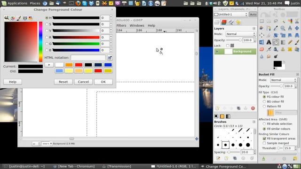
Task: Open the Filters menu
Action: click(121, 25)
